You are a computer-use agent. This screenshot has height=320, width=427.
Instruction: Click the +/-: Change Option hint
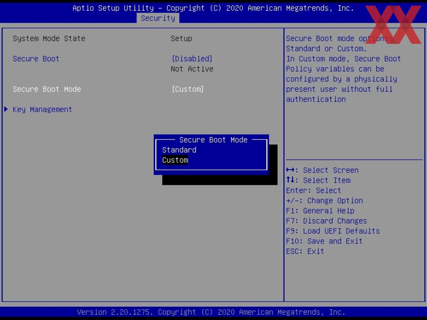(x=324, y=200)
